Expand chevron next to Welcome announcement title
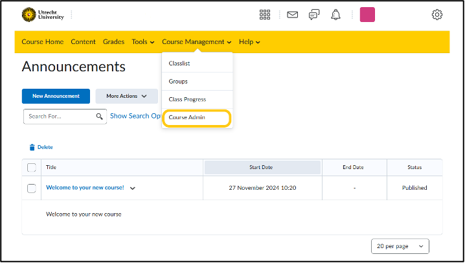465x263 pixels. point(133,189)
